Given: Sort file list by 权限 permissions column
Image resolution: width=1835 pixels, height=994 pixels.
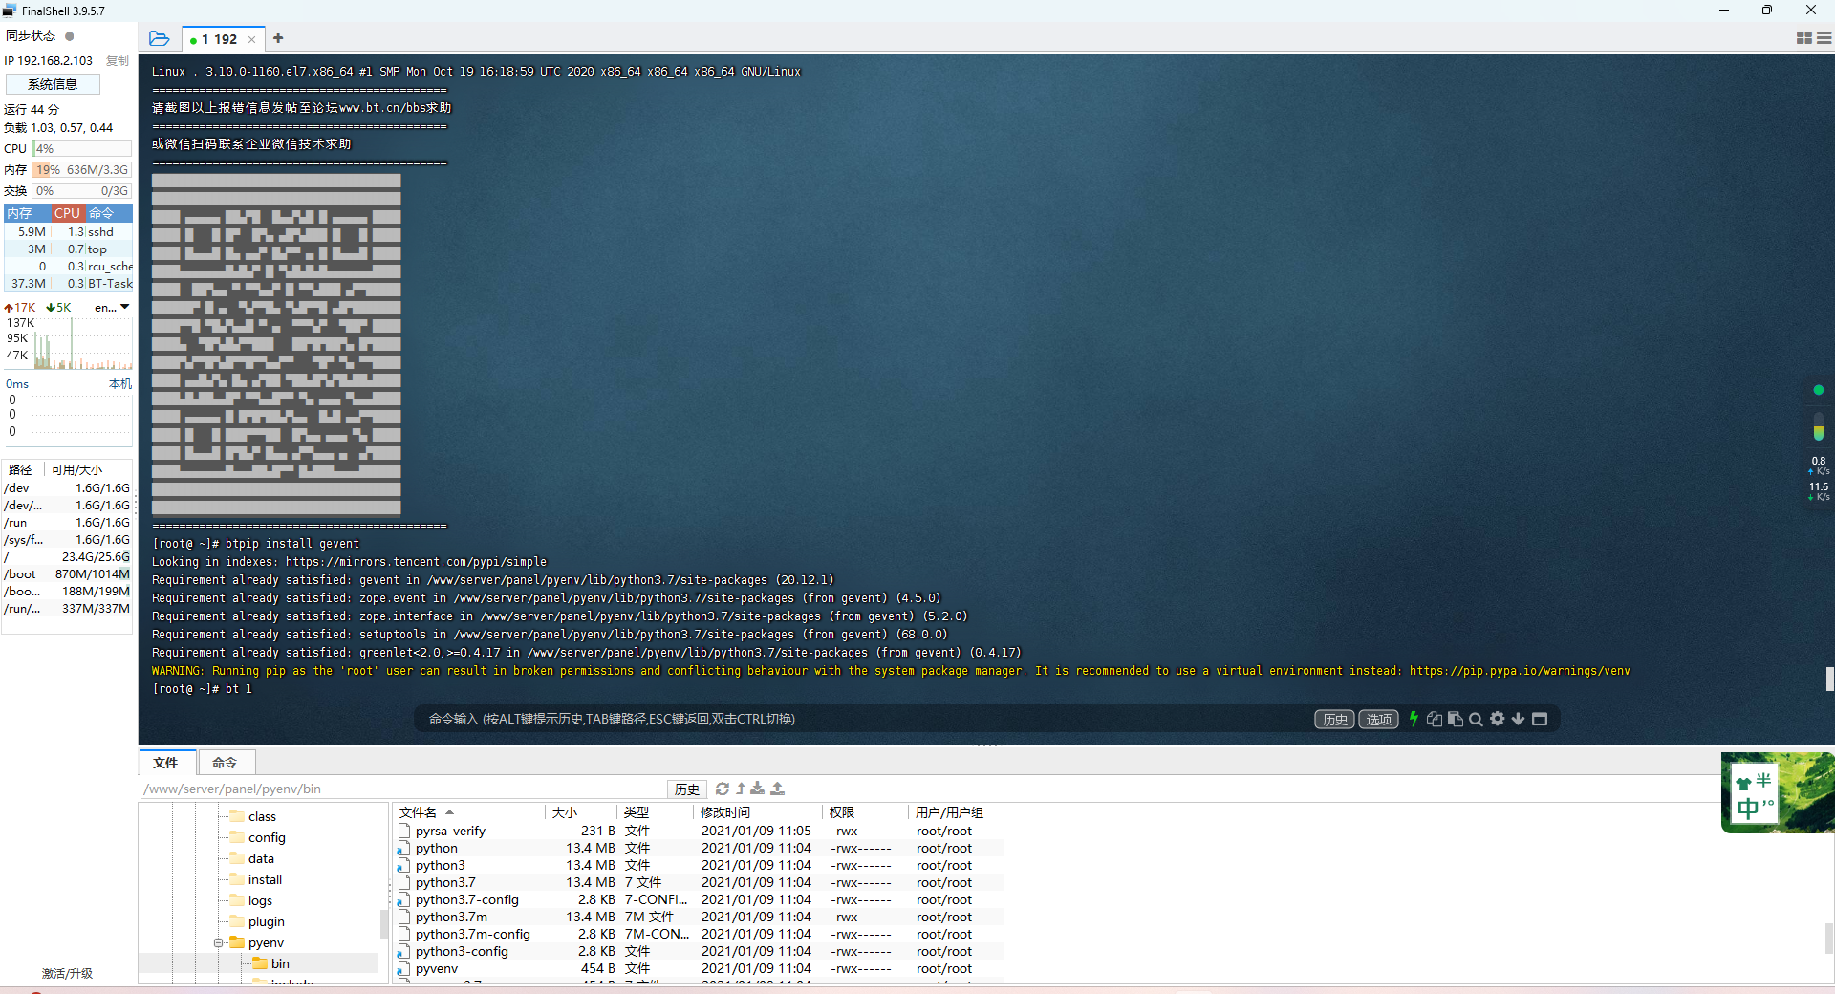Looking at the screenshot, I should [x=865, y=812].
